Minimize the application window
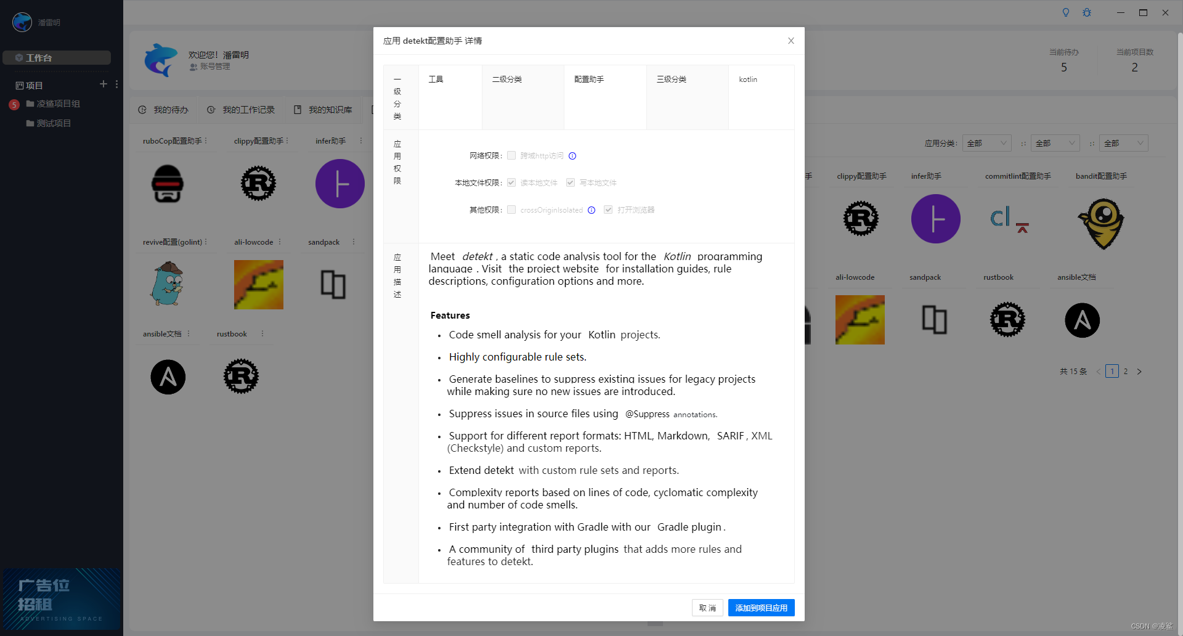This screenshot has height=636, width=1183. coord(1121,12)
